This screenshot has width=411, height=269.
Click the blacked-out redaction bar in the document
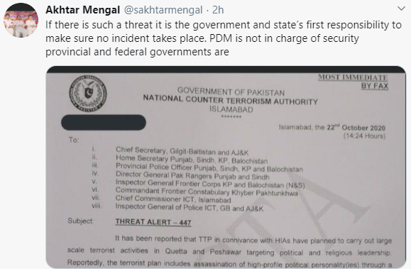[104, 122]
